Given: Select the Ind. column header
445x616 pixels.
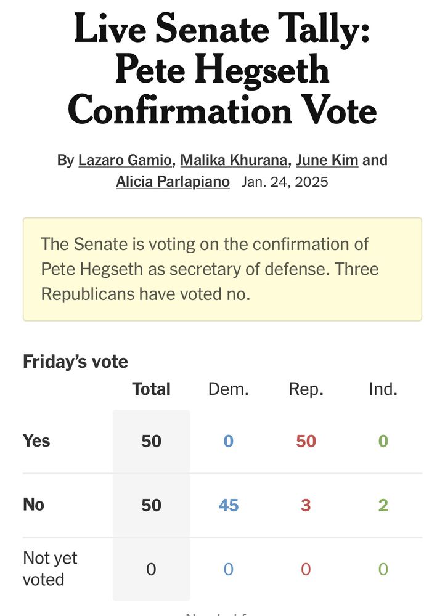Looking at the screenshot, I should click(x=383, y=389).
